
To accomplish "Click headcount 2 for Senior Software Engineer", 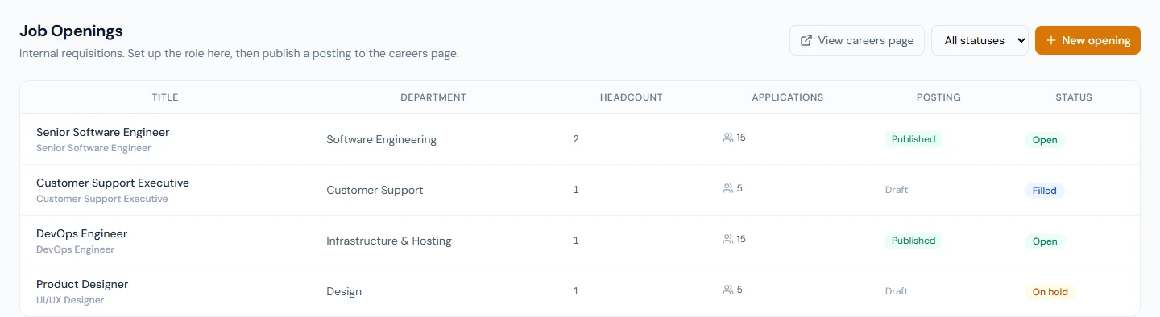I will coord(576,139).
